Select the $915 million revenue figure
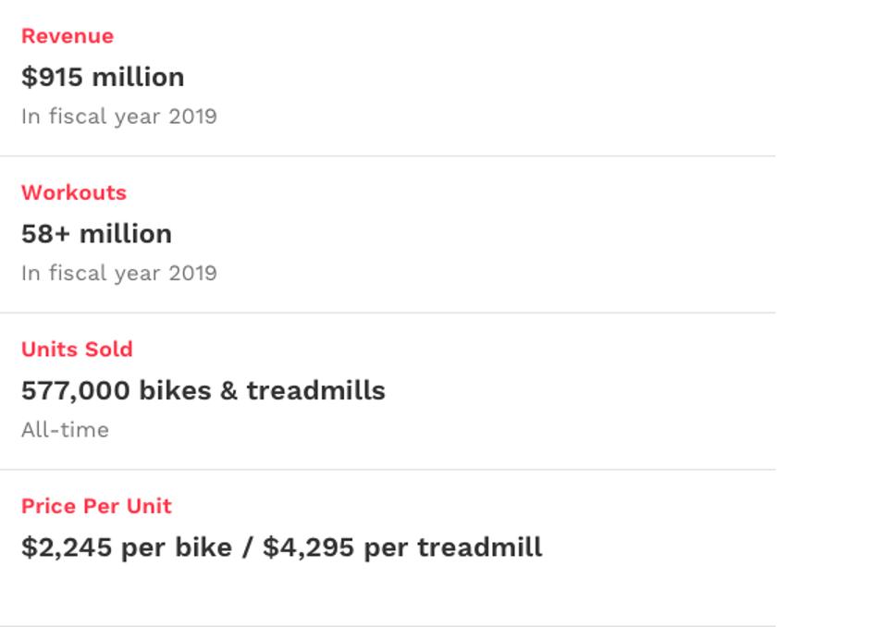This screenshot has height=627, width=888. 103,77
